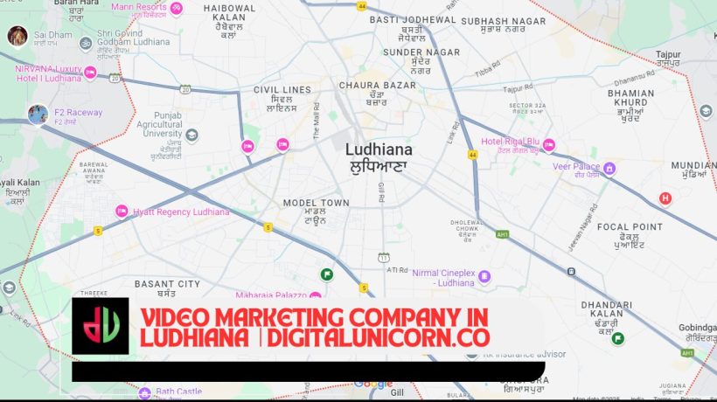The height and width of the screenshot is (402, 717).
Task: Click the route 5 shield below Hyatt Regency
Action: pos(98,231)
